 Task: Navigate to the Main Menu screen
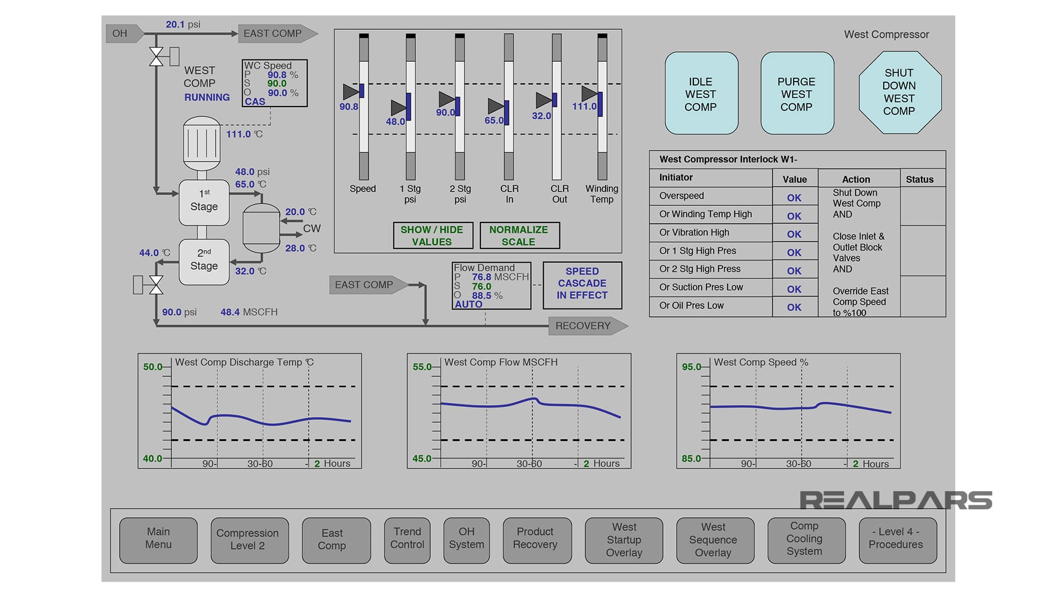158,540
